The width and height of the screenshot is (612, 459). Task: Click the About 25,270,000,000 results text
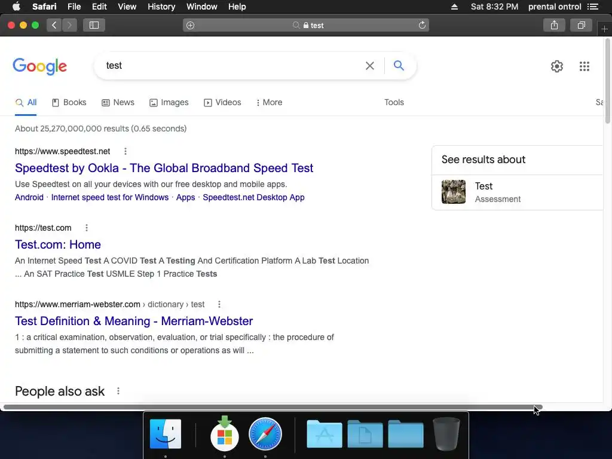click(100, 128)
